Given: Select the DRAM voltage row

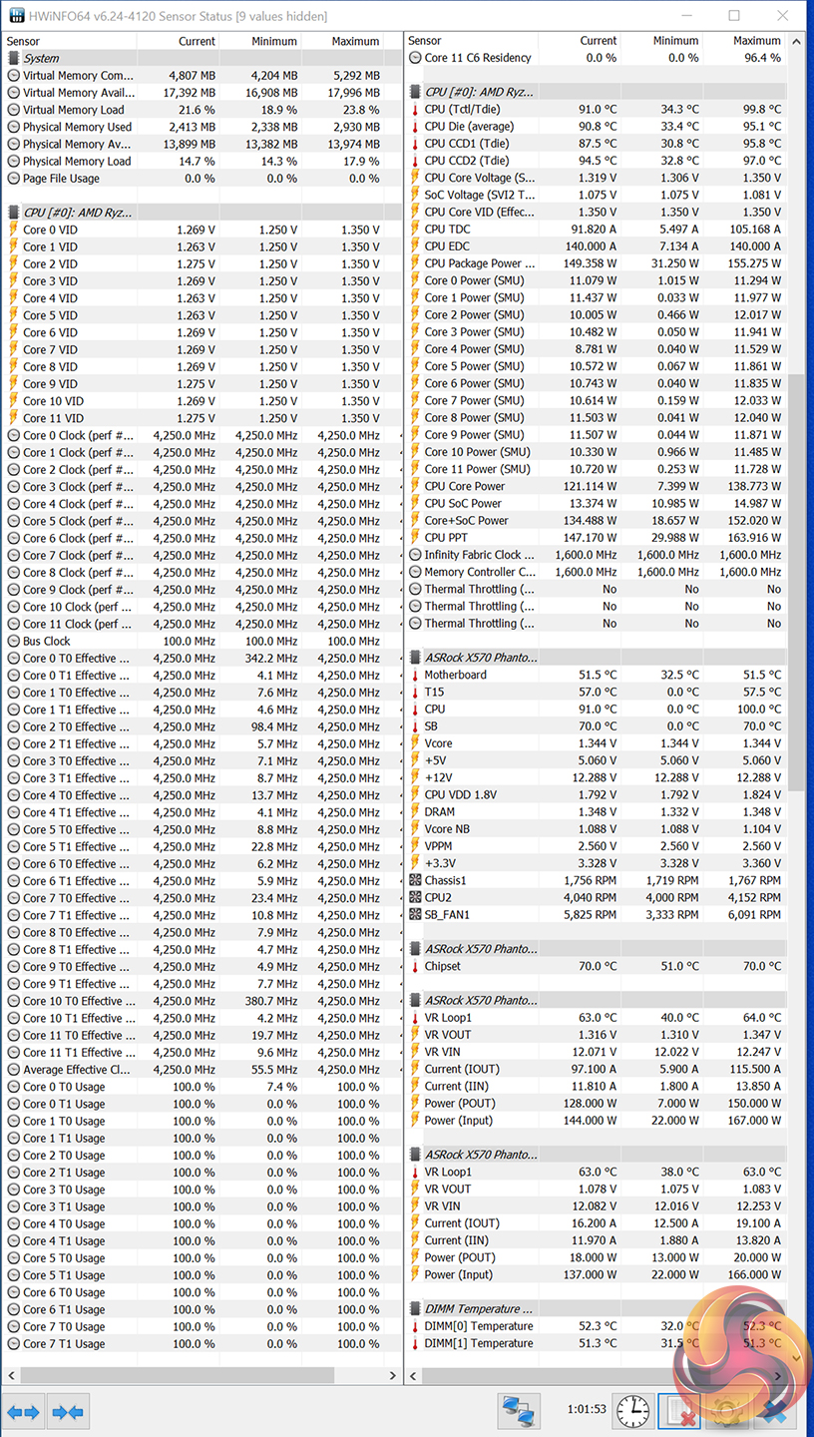Looking at the screenshot, I should [x=596, y=812].
